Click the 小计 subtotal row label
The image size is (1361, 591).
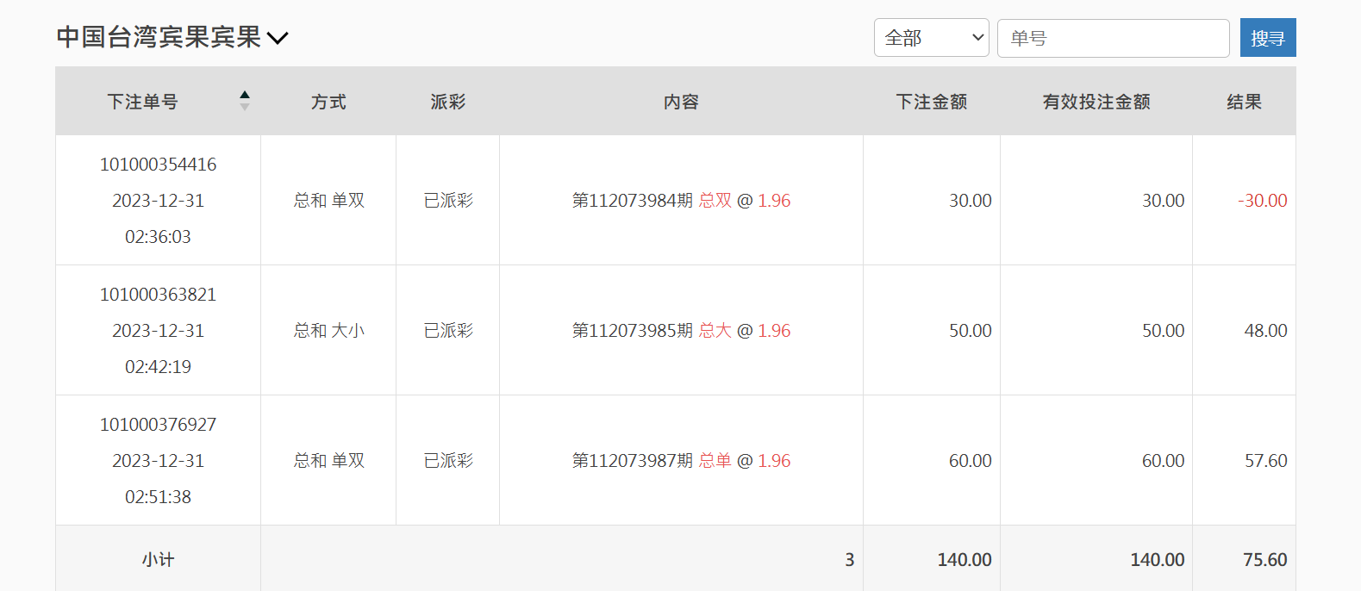[158, 560]
